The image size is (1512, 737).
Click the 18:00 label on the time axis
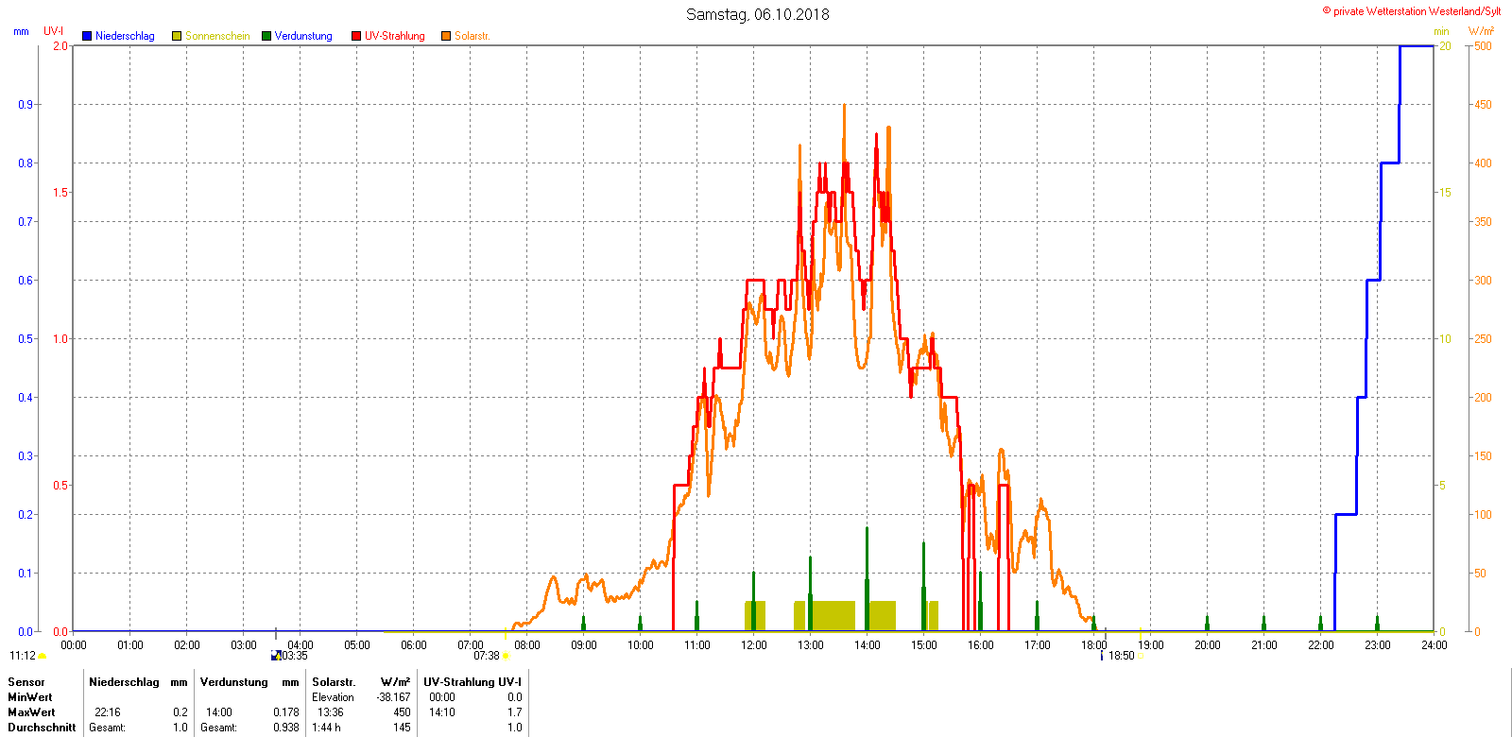pyautogui.click(x=1094, y=645)
